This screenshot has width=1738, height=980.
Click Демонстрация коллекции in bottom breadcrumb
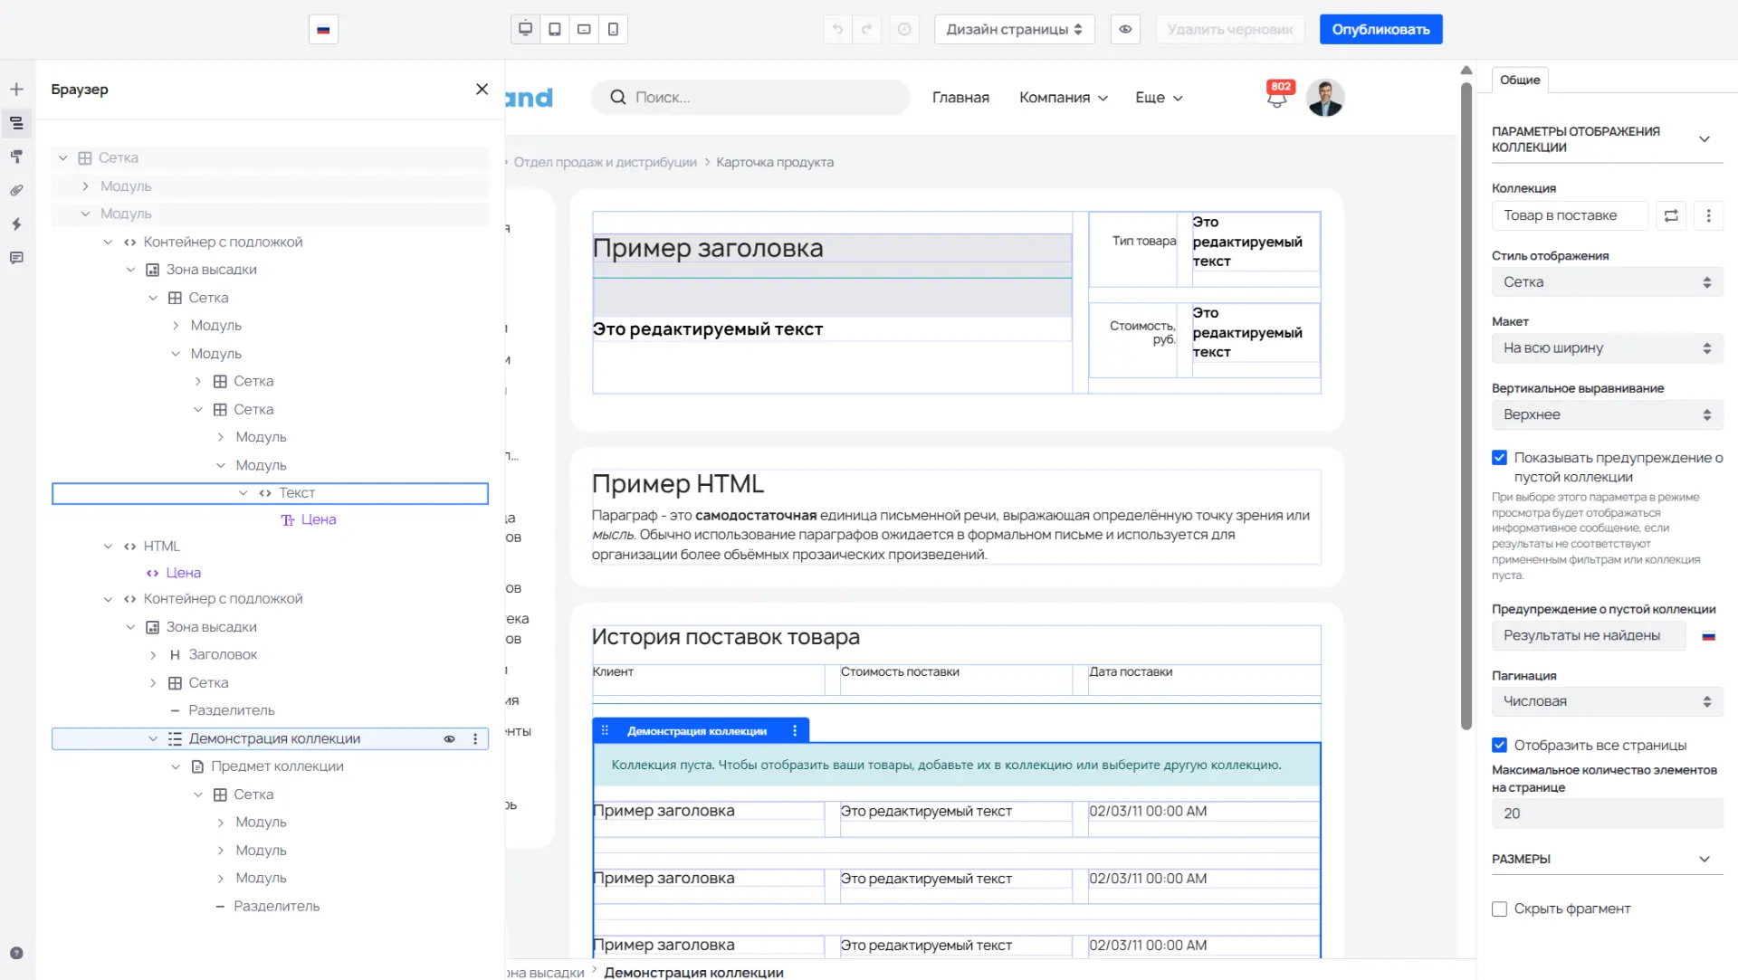point(693,972)
